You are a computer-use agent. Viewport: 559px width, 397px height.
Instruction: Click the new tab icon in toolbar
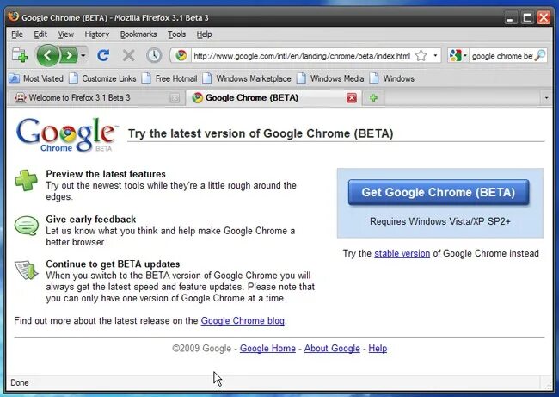(x=19, y=56)
